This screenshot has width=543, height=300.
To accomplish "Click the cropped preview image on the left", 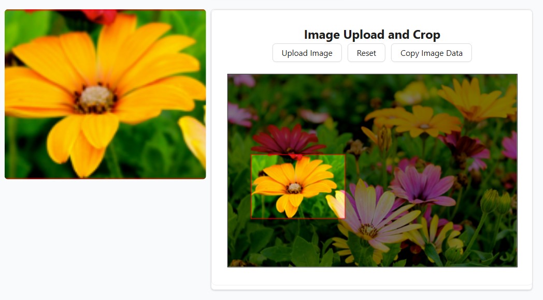I will 105,94.
